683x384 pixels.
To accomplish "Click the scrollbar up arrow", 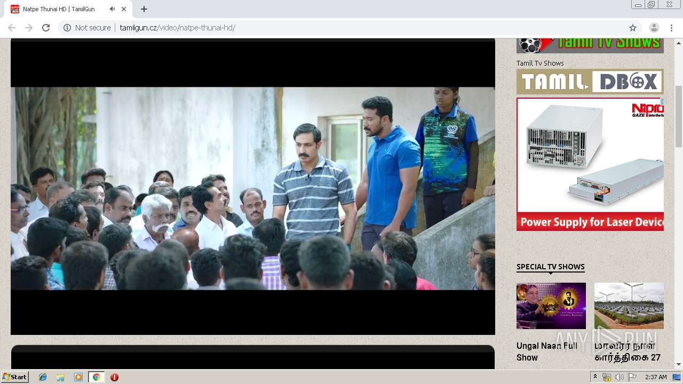I will 679,43.
